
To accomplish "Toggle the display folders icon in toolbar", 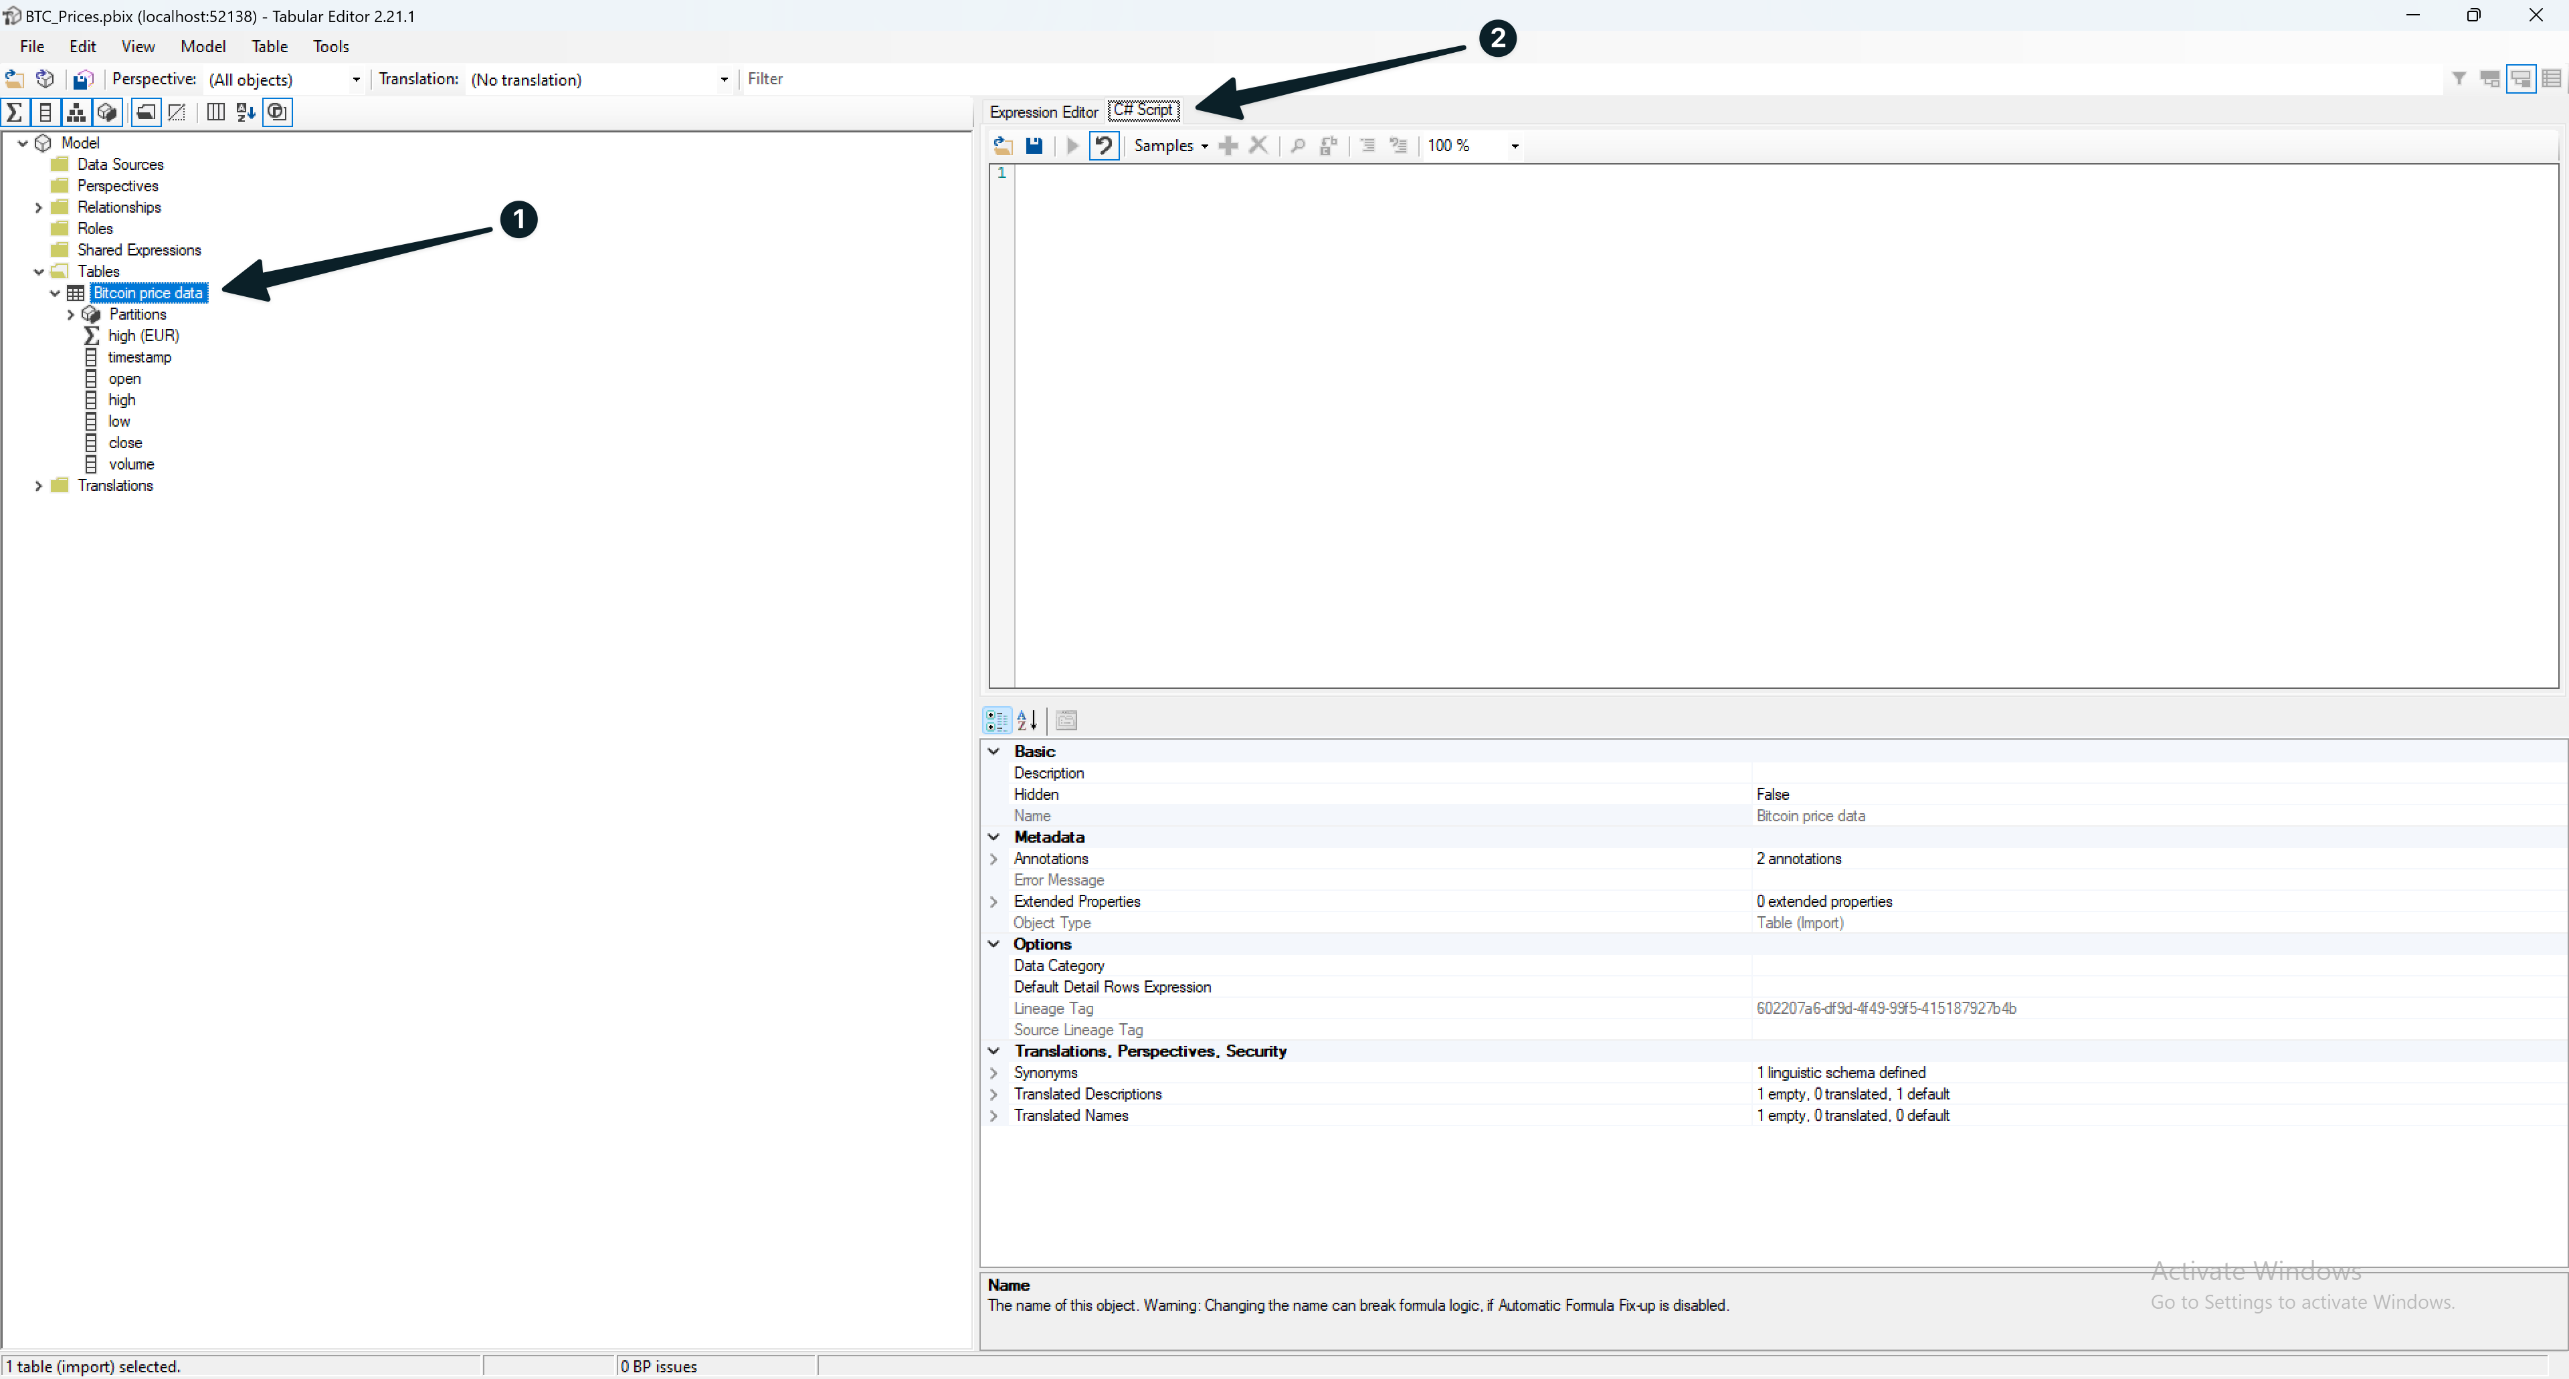I will click(146, 112).
